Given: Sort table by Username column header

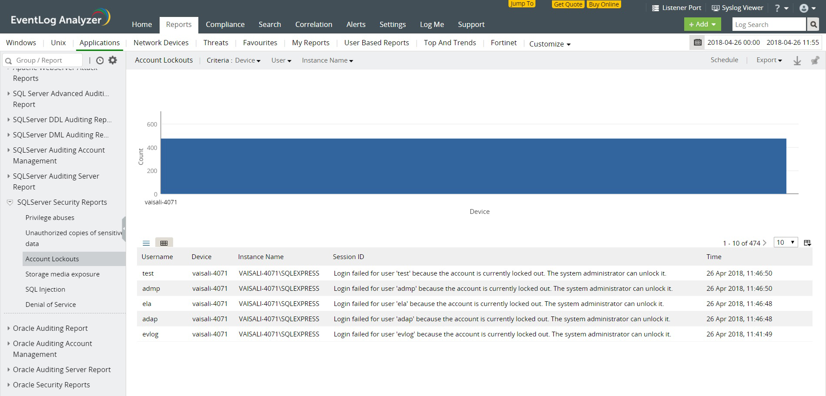Looking at the screenshot, I should [157, 257].
